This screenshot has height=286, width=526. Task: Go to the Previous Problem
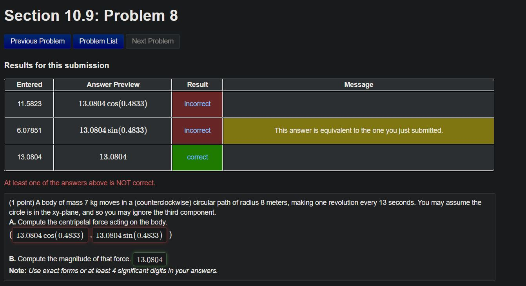(38, 41)
